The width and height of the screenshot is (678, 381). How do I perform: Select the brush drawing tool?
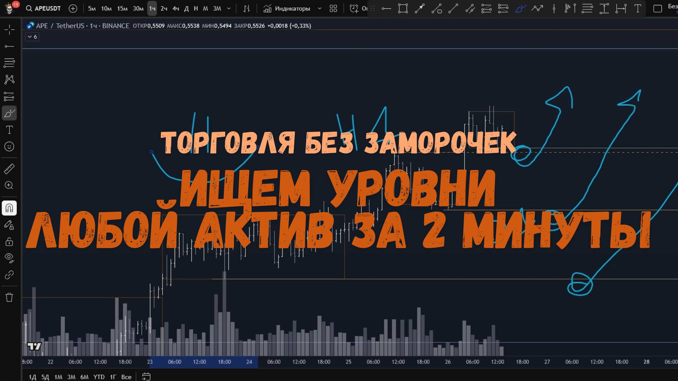[9, 113]
